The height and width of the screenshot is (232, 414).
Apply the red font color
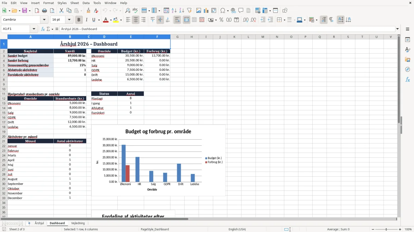106,20
